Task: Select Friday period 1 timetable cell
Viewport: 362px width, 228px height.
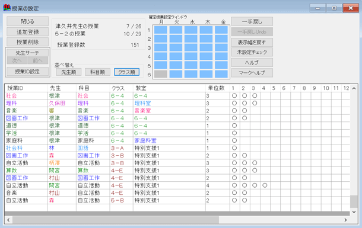Action: click(x=221, y=30)
